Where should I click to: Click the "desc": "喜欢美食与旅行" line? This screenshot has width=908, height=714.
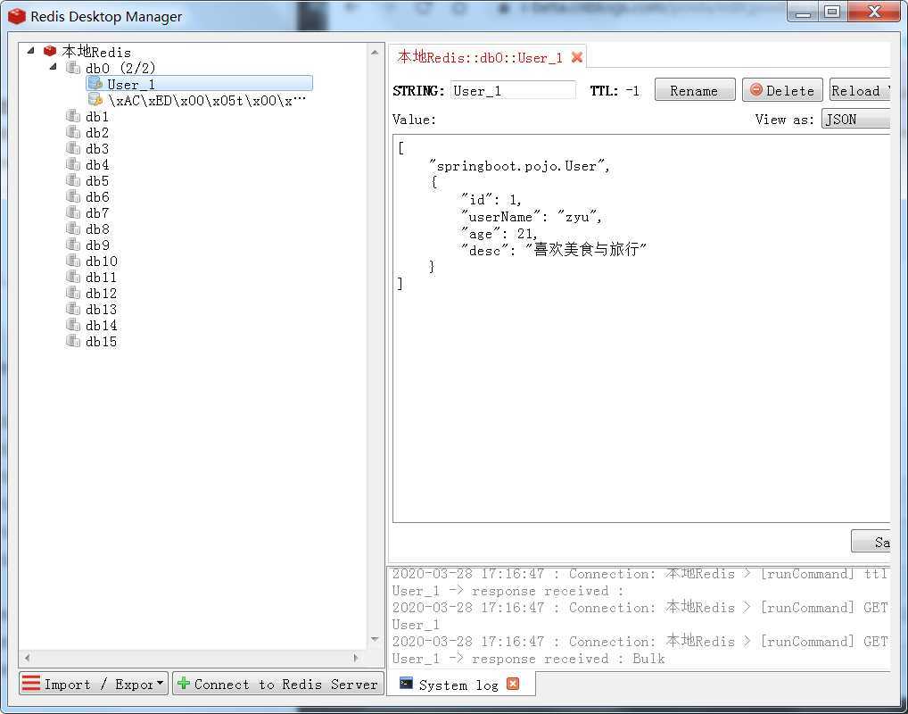tap(554, 250)
